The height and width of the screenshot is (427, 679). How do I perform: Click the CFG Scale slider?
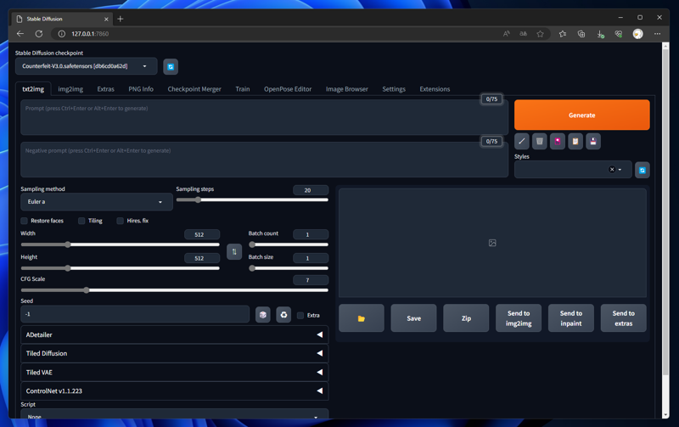(175, 290)
